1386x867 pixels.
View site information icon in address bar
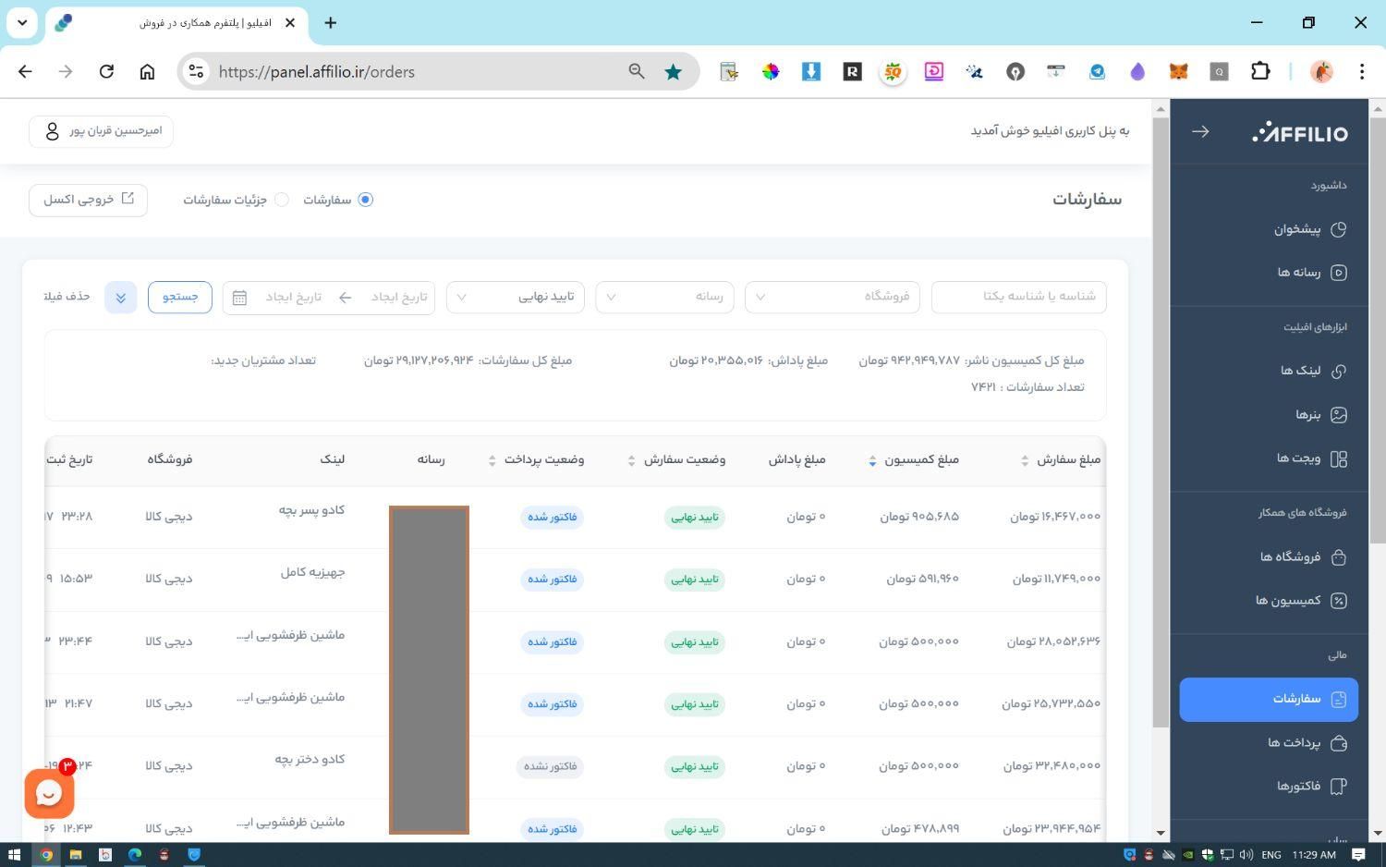[196, 71]
